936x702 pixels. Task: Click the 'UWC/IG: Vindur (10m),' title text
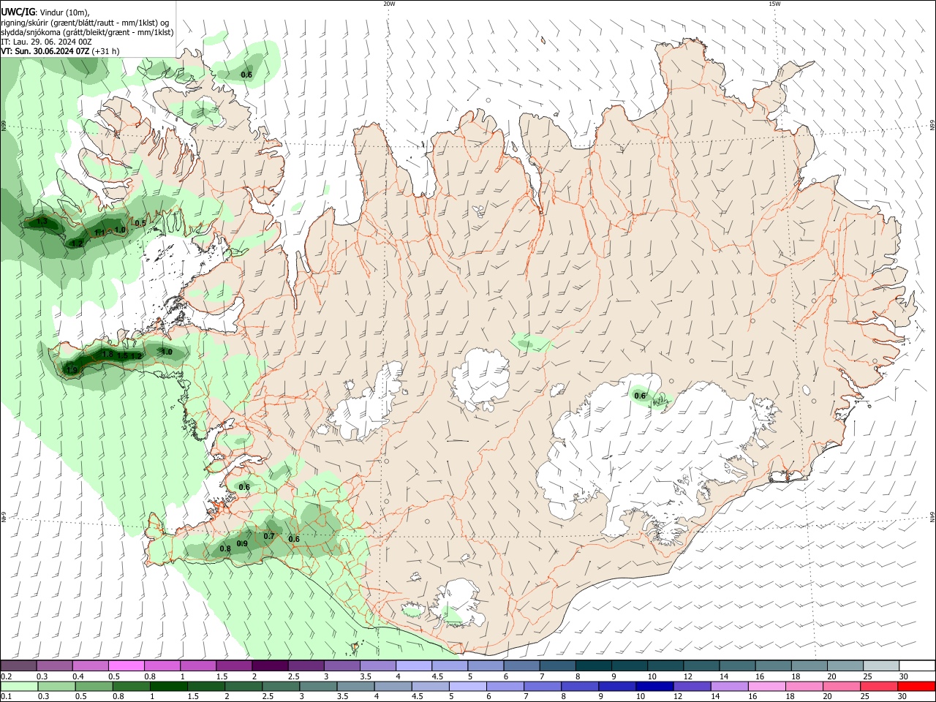[x=45, y=12]
